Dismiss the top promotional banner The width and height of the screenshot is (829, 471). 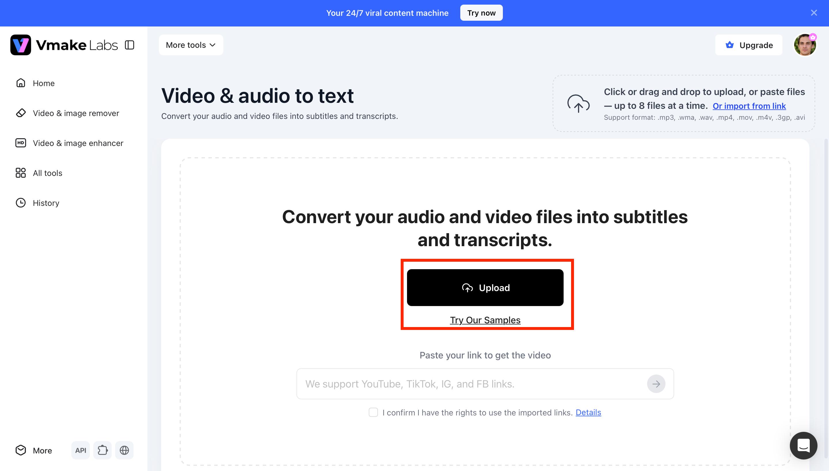pyautogui.click(x=814, y=13)
